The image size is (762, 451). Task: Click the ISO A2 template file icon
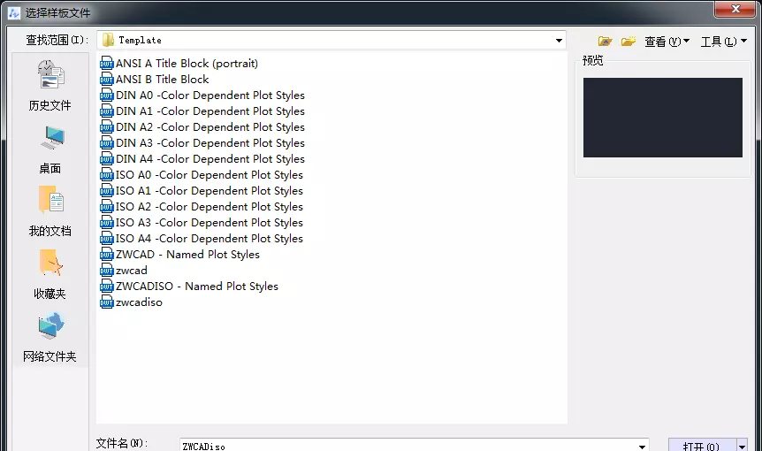(x=106, y=207)
